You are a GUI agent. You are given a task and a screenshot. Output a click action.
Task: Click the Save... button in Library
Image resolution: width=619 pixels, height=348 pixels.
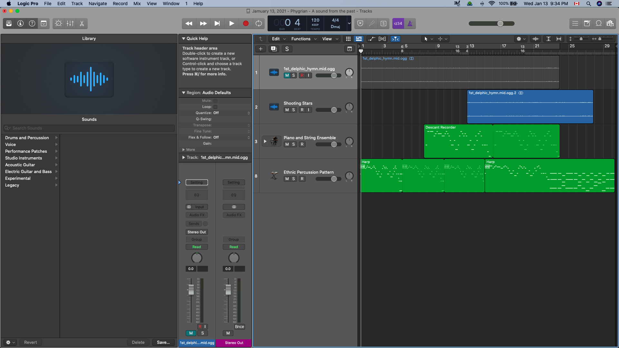163,343
